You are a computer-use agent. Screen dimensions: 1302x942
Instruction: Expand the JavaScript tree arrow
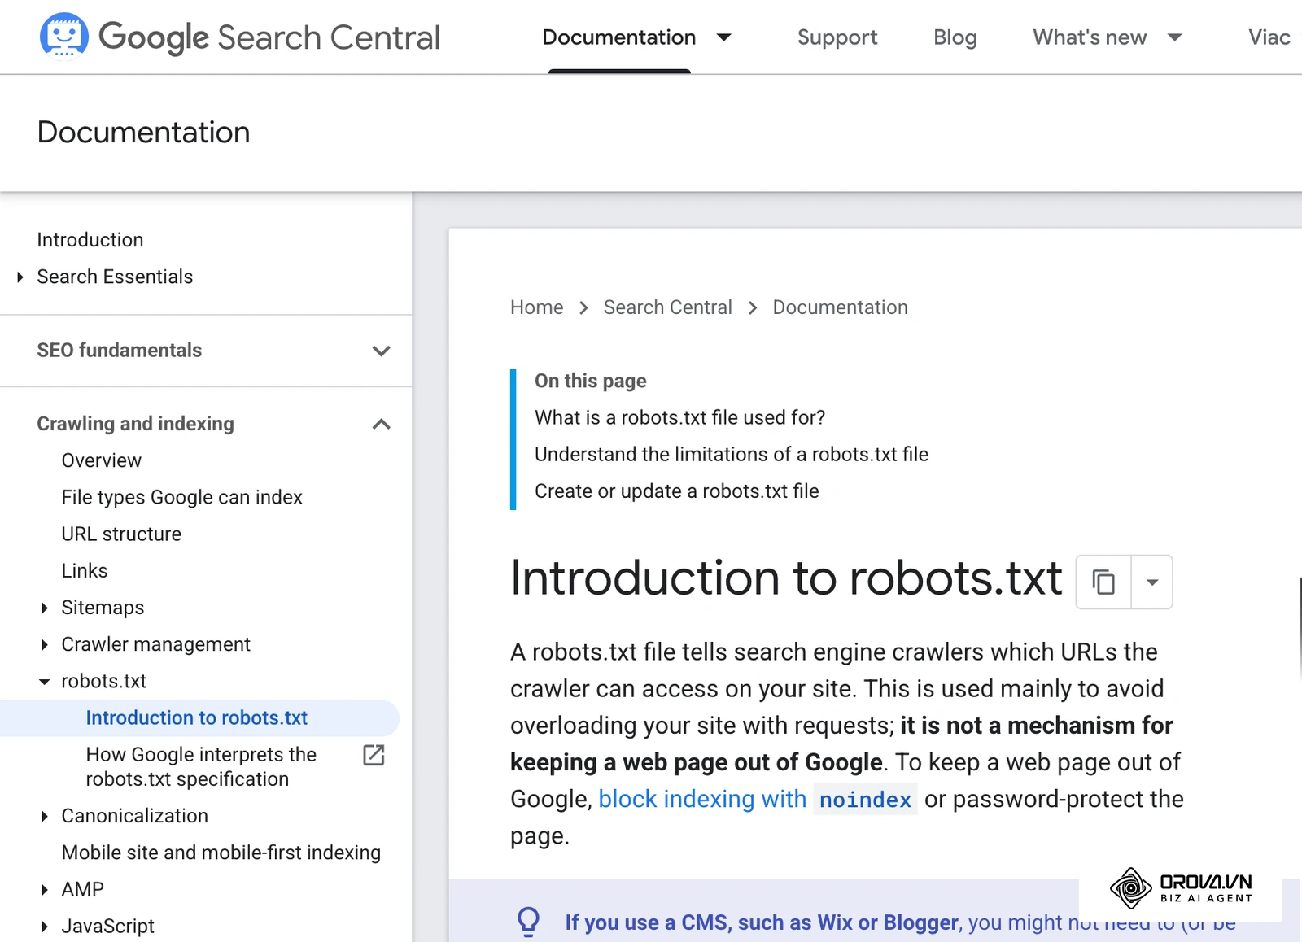45,926
